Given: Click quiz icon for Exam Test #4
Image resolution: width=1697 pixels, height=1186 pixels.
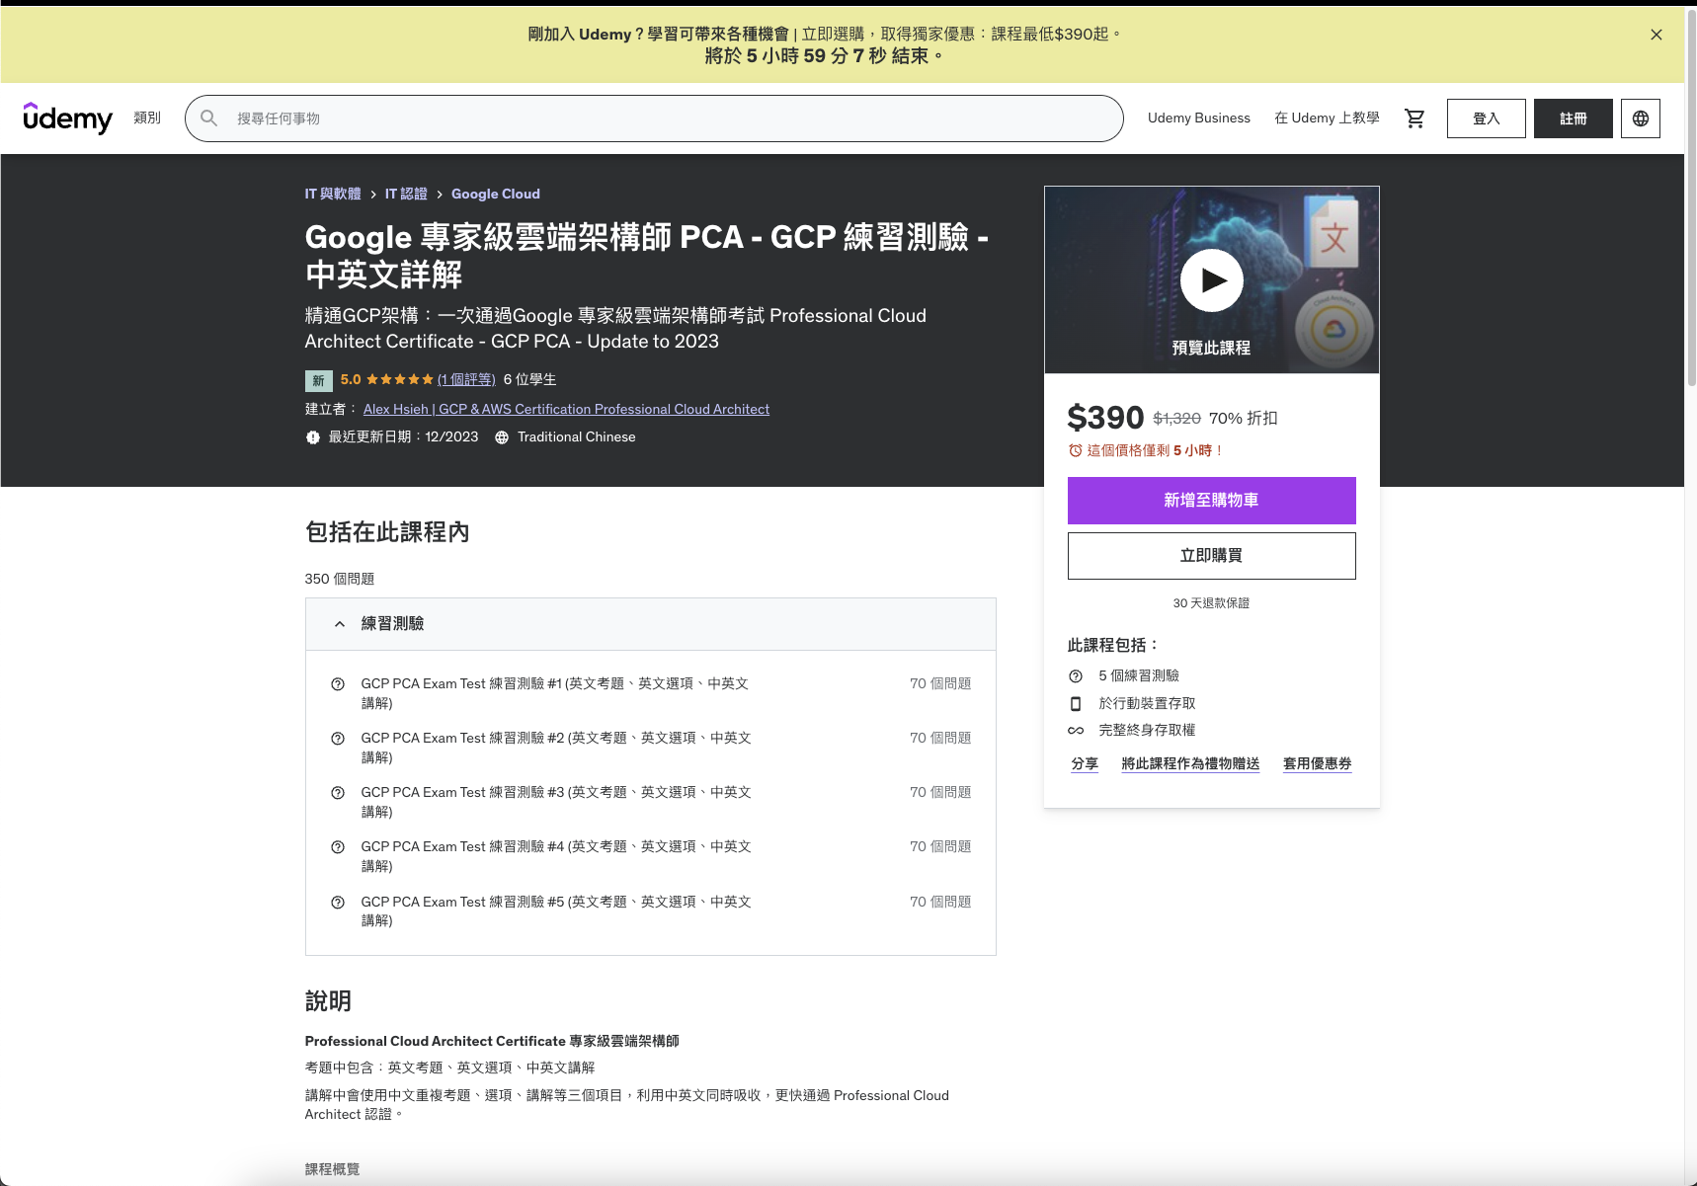Looking at the screenshot, I should tap(338, 847).
